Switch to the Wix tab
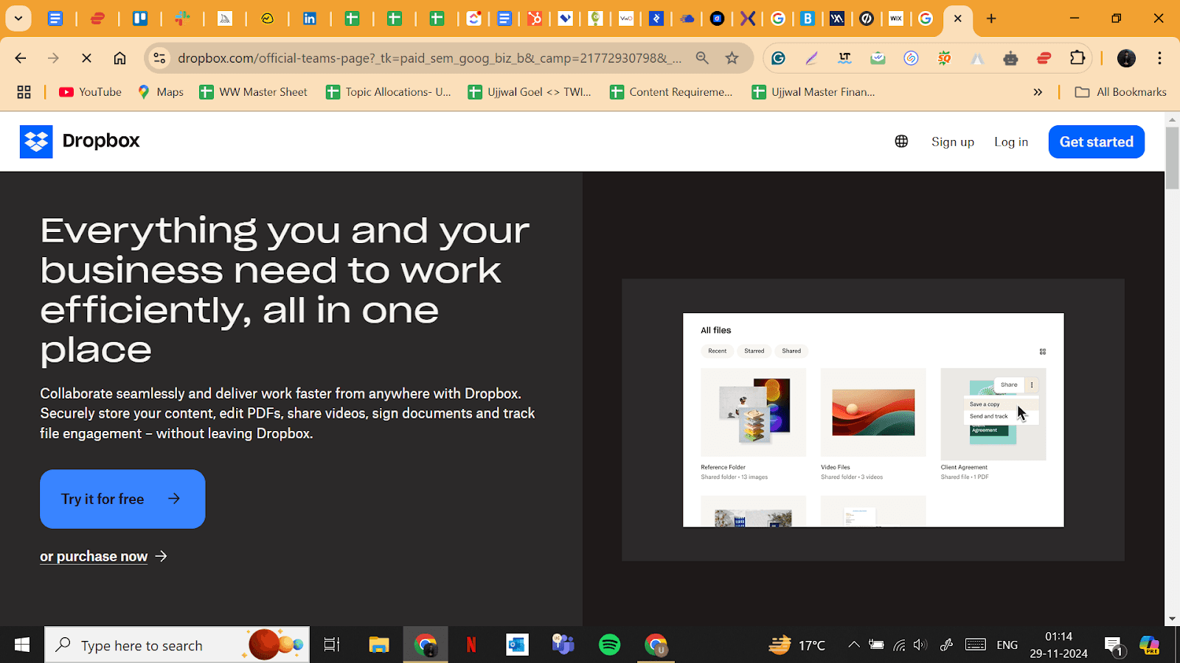Viewport: 1180px width, 663px height. [896, 18]
